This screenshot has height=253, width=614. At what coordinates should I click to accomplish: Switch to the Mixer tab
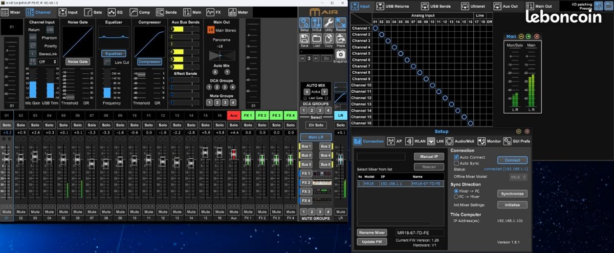tap(11, 11)
